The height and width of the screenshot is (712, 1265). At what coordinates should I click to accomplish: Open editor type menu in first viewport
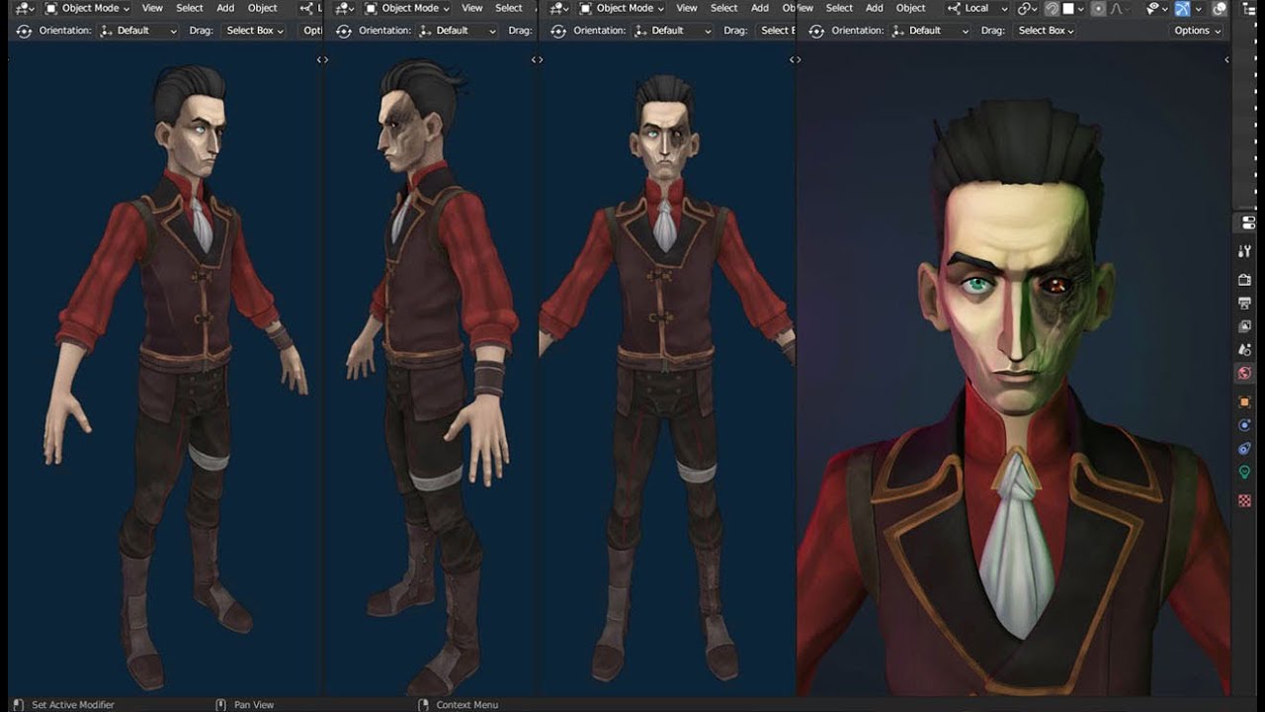25,8
